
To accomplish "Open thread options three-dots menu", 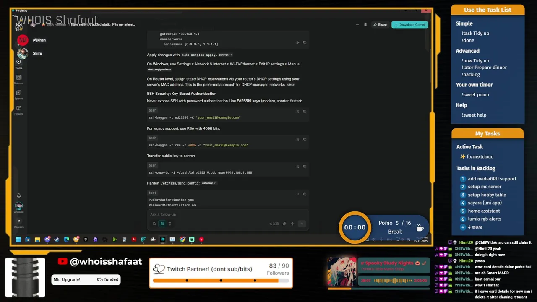I will [x=357, y=25].
